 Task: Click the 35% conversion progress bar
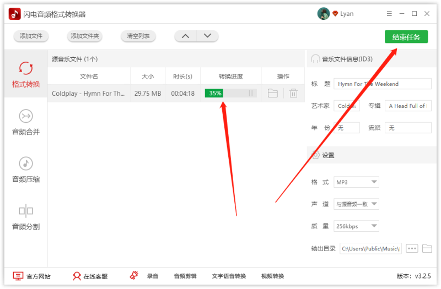point(230,93)
